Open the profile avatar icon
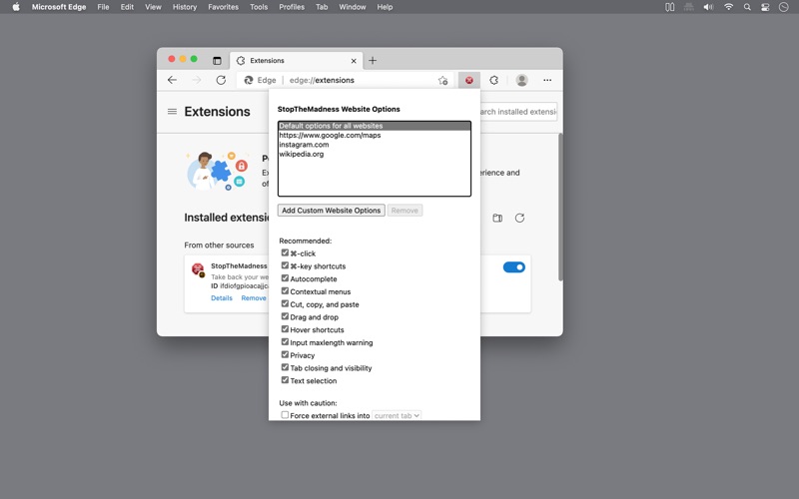The width and height of the screenshot is (799, 499). point(521,80)
